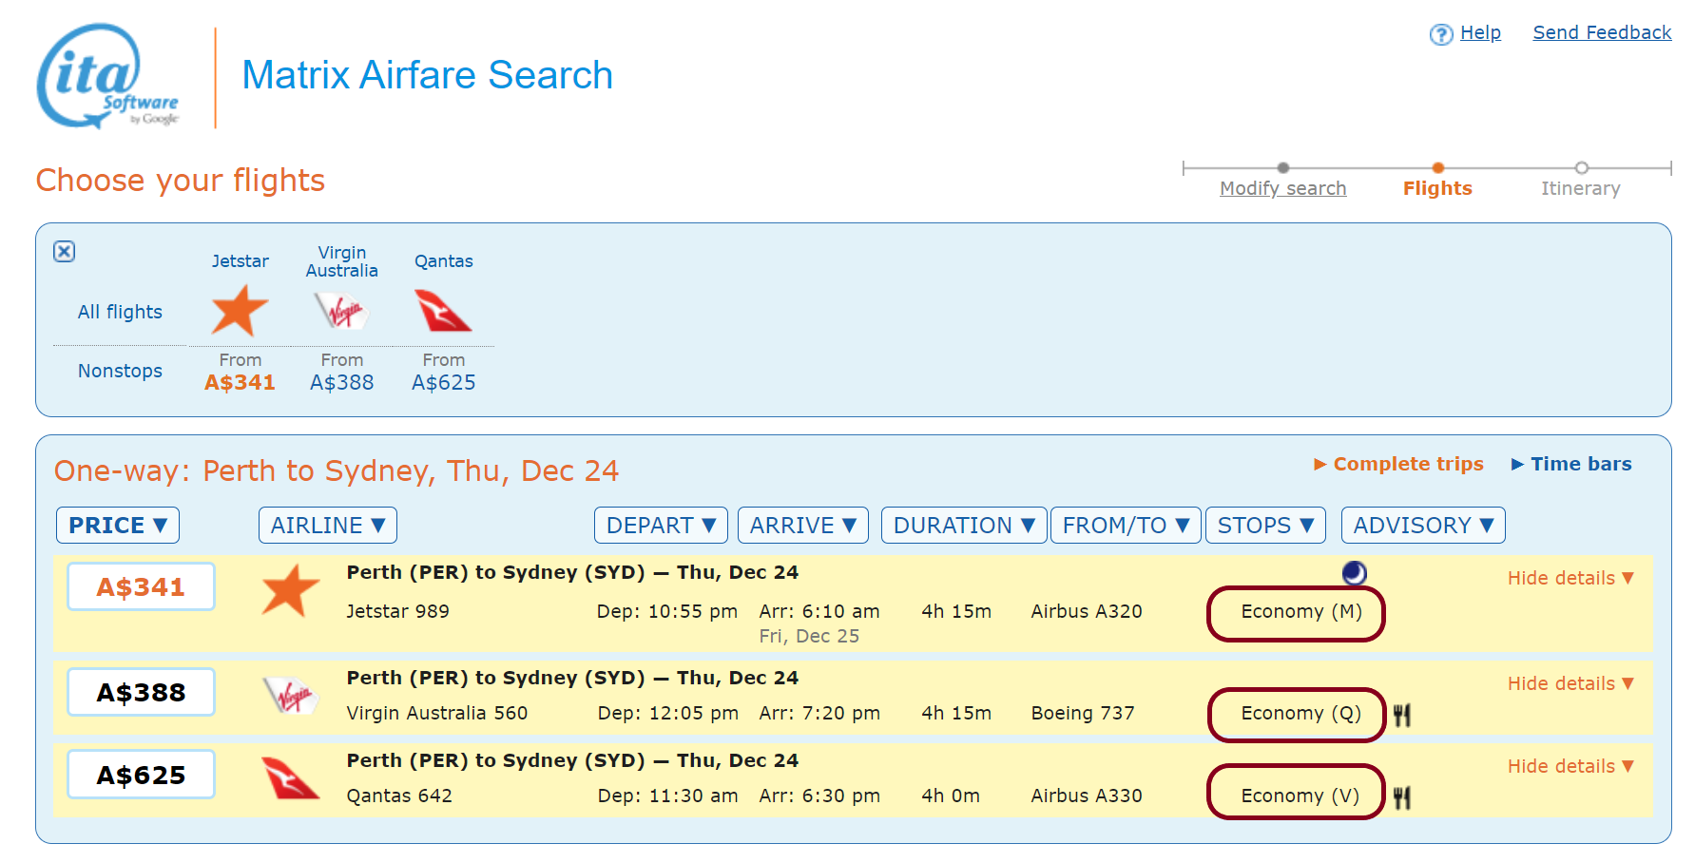Open the PRICE sort dropdown
Screen dimensions: 1695x863
(117, 525)
